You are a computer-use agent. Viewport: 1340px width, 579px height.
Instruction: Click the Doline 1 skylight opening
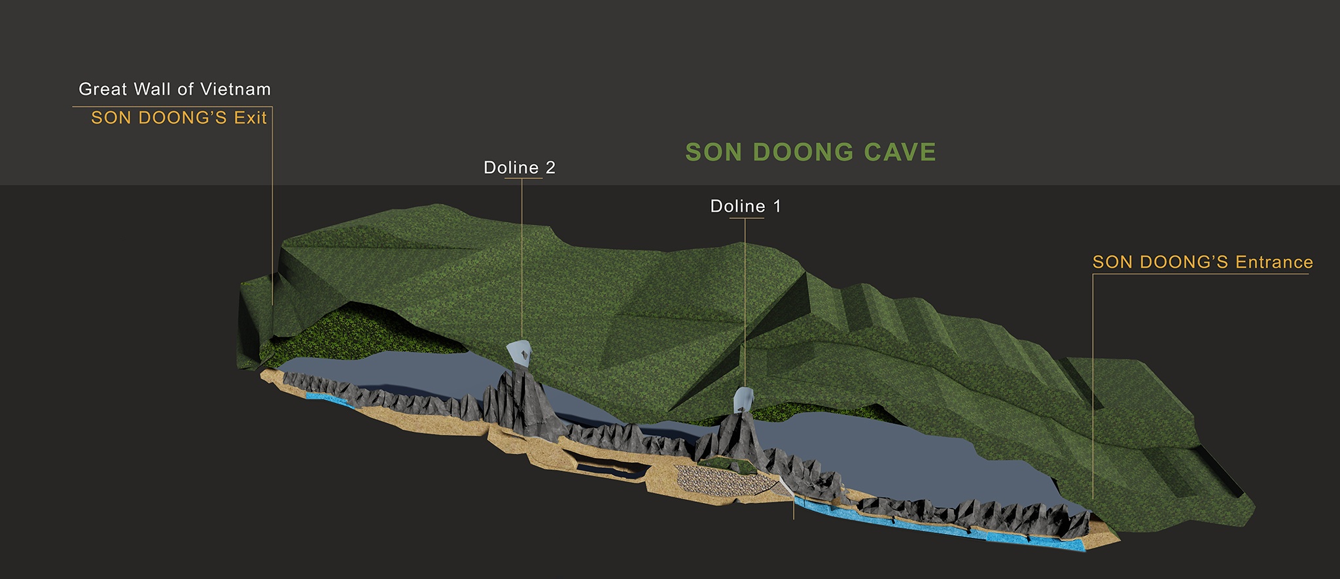(x=743, y=399)
